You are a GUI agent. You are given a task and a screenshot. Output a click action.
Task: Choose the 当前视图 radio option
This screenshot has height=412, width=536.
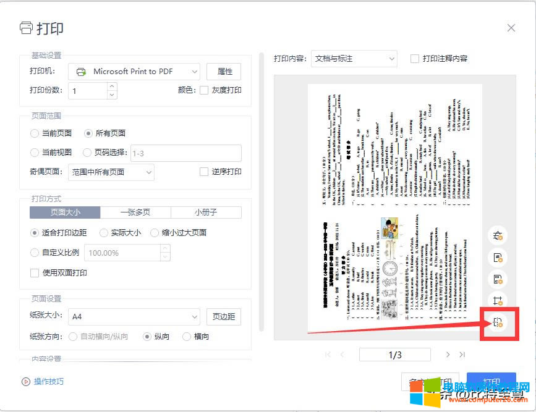35,153
